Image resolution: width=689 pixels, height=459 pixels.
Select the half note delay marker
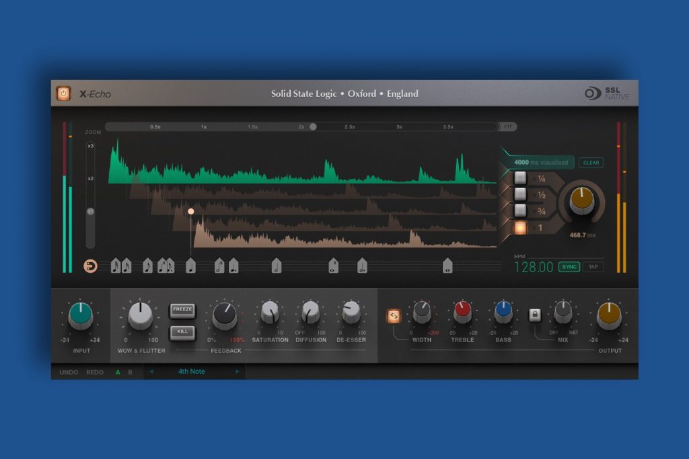pos(276,265)
